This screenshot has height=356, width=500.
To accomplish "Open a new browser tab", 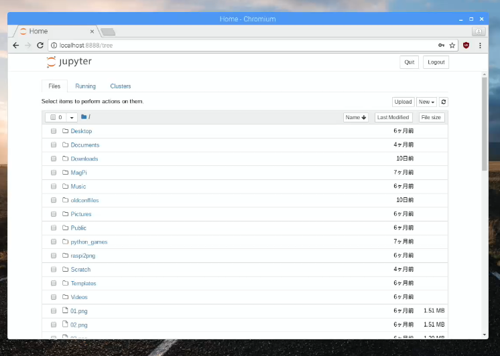I will (x=108, y=31).
